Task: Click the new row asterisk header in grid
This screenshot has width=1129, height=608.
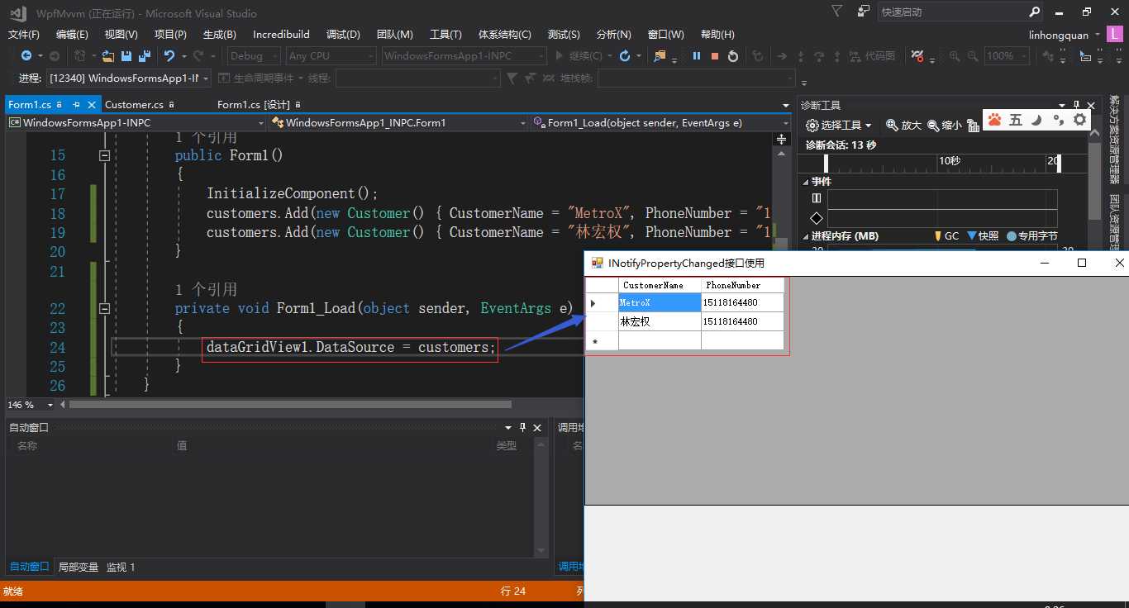Action: [602, 340]
